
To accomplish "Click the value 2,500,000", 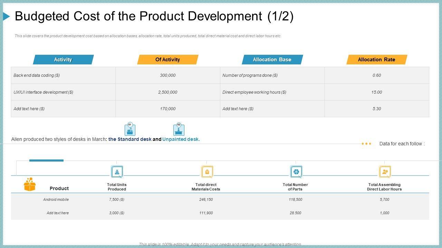I will (168, 92).
